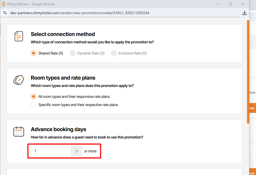Screen dimensions: 256x175
Task: Click the calendar icon beside Advance booking days
Action: click(19, 131)
